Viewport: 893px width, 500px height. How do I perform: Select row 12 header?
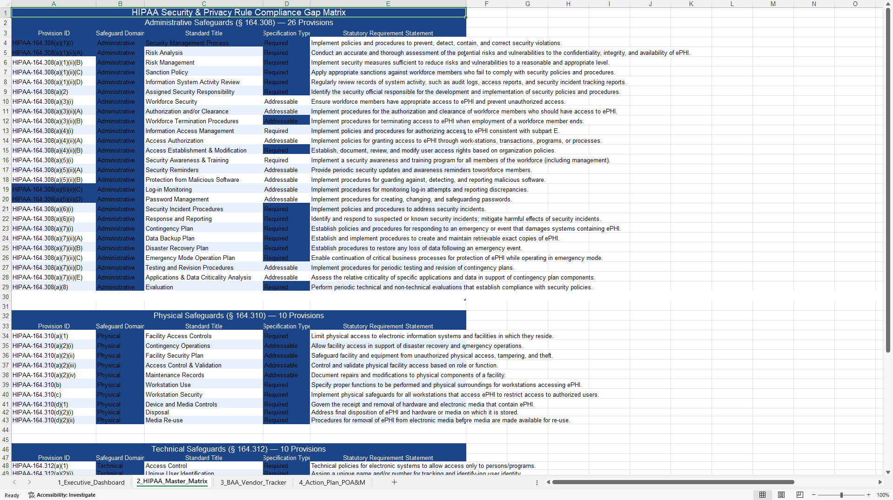tap(6, 121)
